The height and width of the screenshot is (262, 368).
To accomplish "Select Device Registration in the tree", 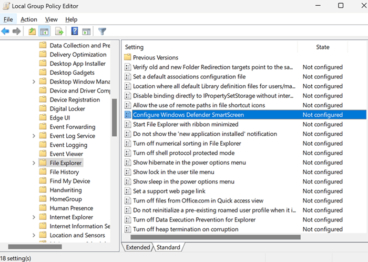I will (75, 99).
